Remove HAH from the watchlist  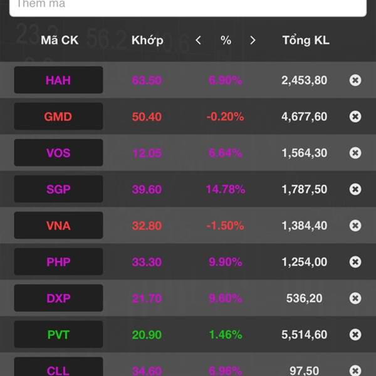355,80
